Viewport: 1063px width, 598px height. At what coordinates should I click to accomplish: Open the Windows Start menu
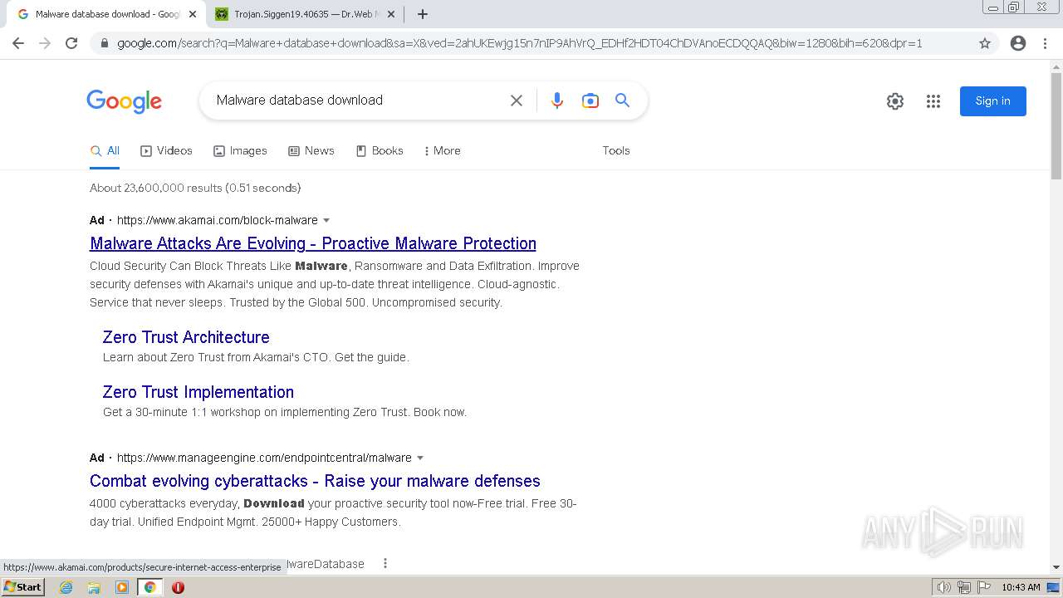[x=23, y=587]
